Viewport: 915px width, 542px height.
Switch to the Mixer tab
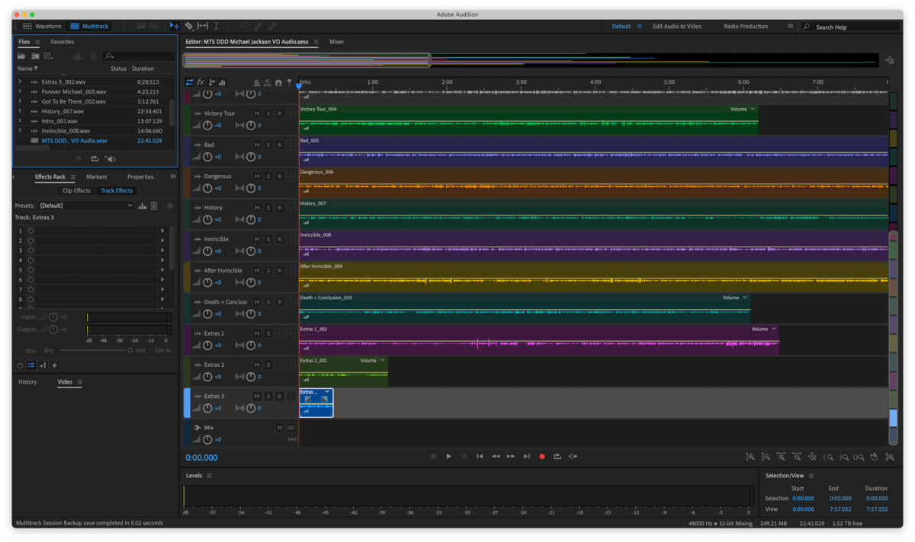tap(336, 42)
